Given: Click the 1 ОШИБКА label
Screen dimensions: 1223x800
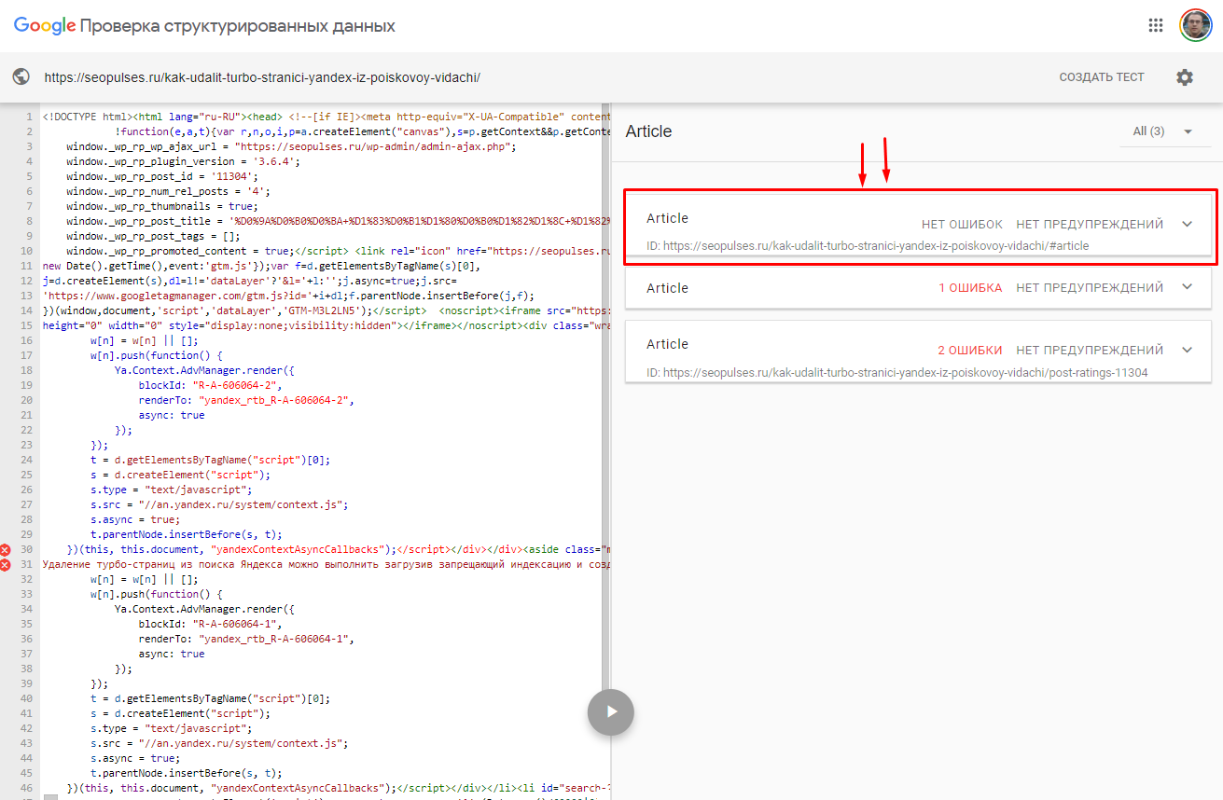Looking at the screenshot, I should coord(970,288).
